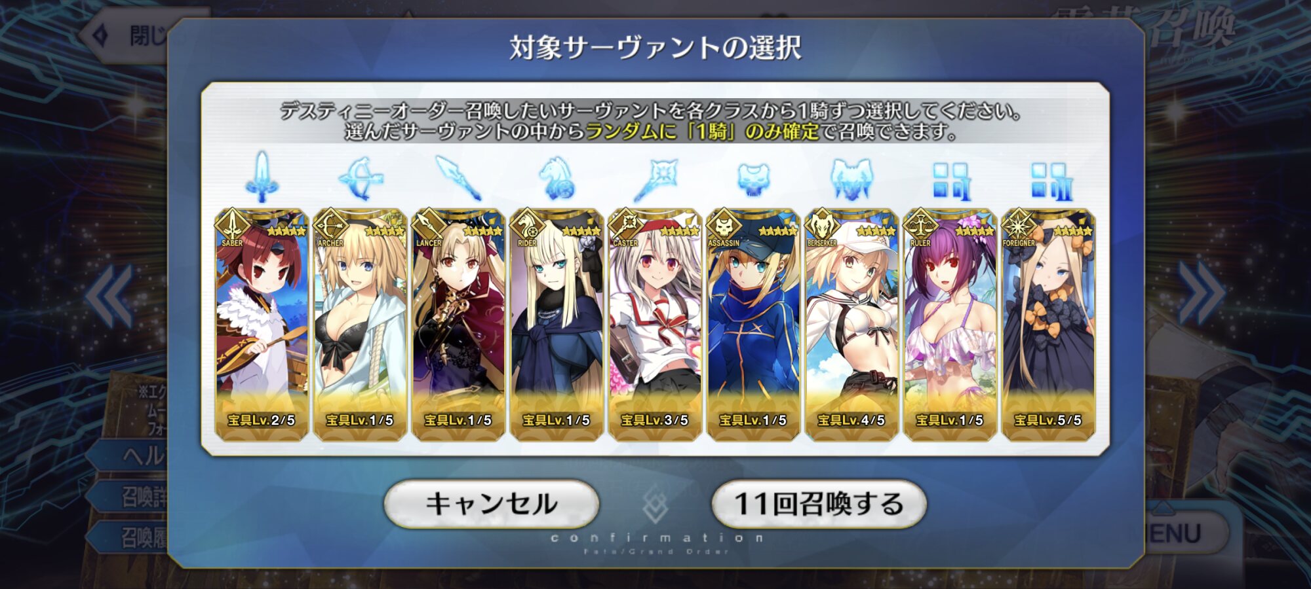Go to next banner with right chevrons
This screenshot has width=1311, height=589.
1201,293
